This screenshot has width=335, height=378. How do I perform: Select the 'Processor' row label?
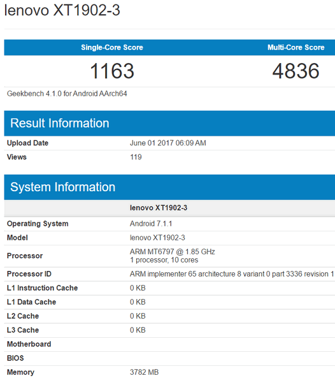pos(25,256)
